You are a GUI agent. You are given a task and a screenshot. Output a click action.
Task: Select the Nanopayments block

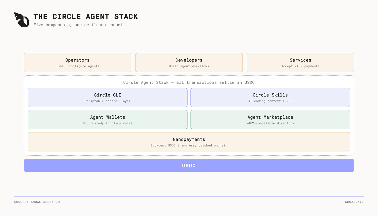pyautogui.click(x=189, y=142)
